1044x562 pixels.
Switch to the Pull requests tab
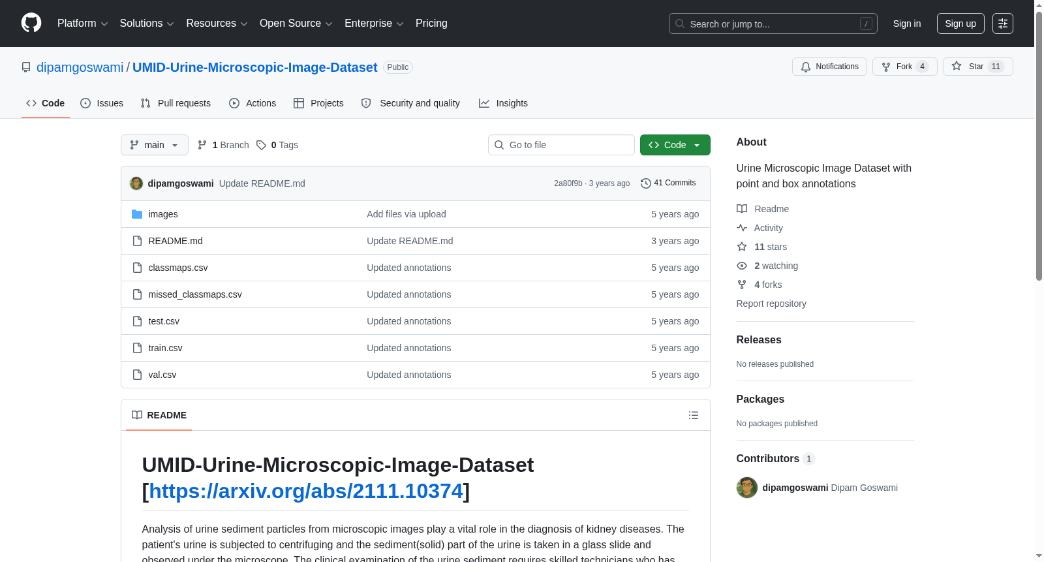(x=176, y=103)
